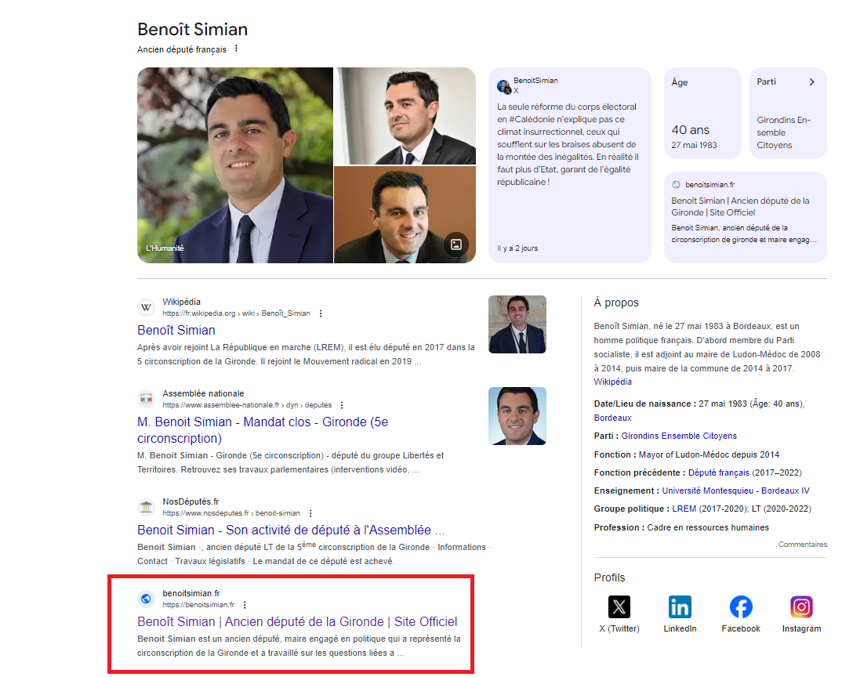This screenshot has width=842, height=677.
Task: Open Benoît Simian Site Officiel result link
Action: click(297, 621)
